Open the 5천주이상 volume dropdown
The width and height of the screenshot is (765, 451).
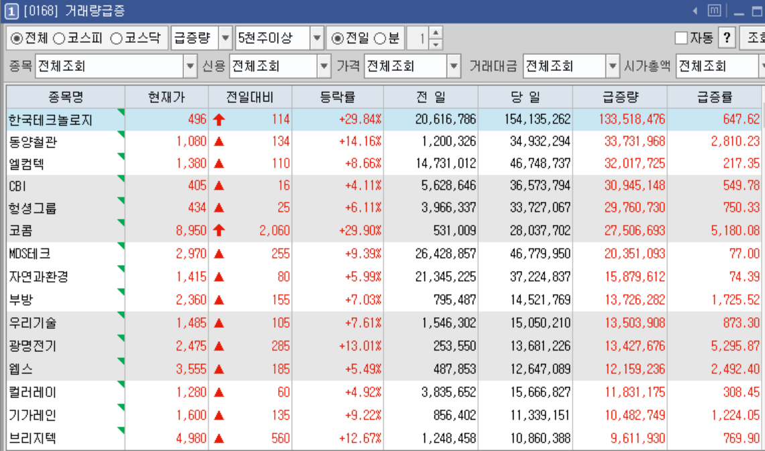[x=316, y=38]
